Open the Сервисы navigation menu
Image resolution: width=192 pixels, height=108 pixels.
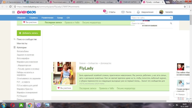click(33, 18)
